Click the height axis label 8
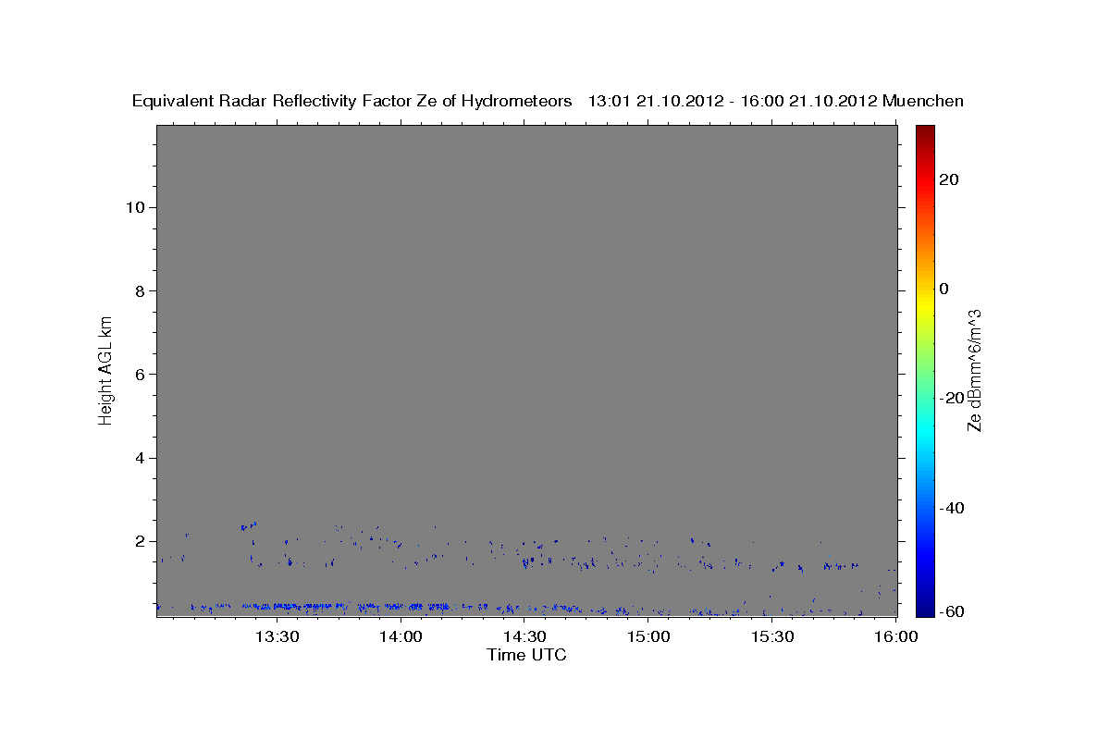The height and width of the screenshot is (740, 1110). [x=139, y=290]
